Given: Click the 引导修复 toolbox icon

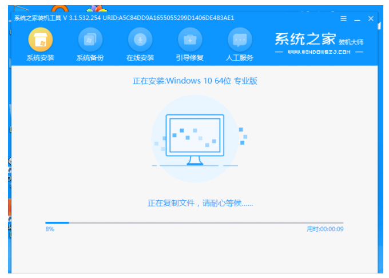Looking at the screenshot, I should pos(189,39).
